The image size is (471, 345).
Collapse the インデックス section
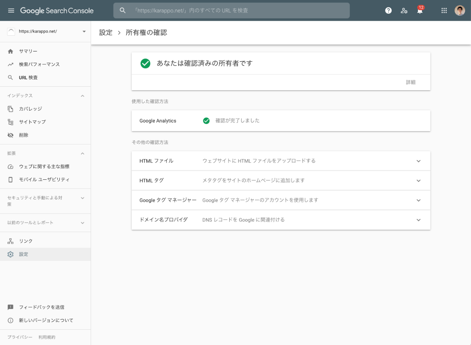82,96
